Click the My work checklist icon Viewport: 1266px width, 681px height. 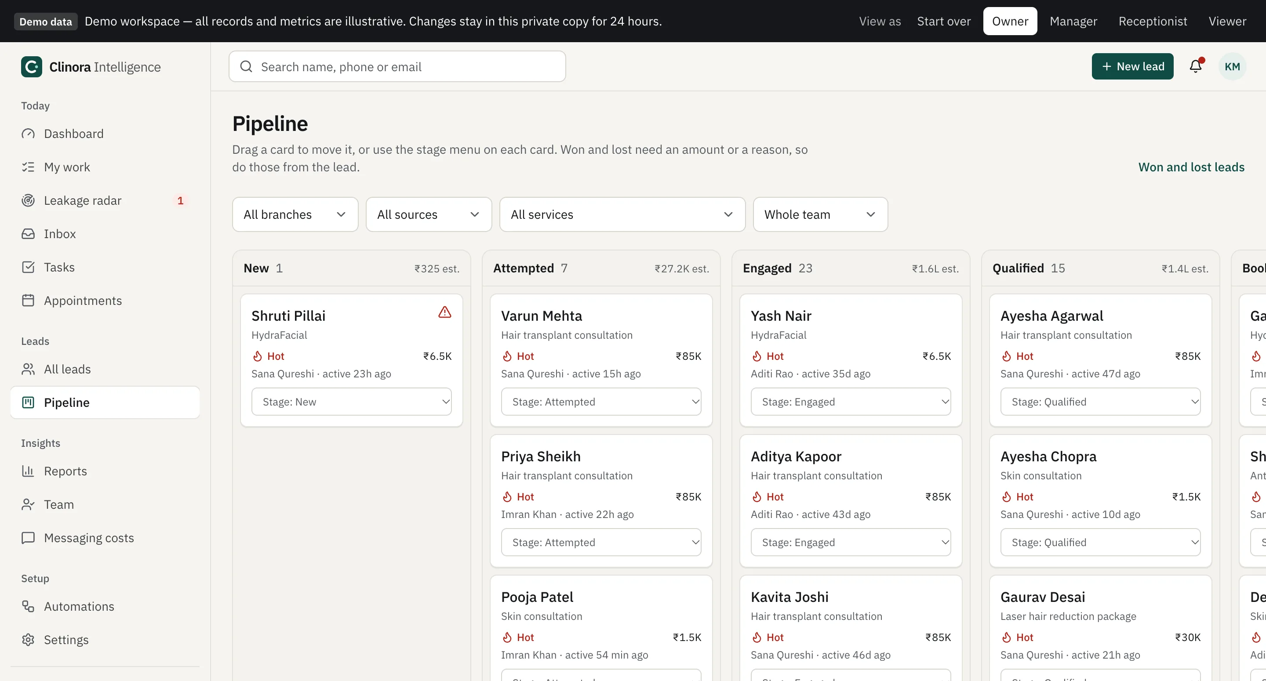28,167
